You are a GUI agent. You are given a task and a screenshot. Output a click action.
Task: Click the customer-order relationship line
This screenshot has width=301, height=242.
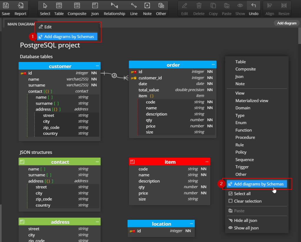114,76
